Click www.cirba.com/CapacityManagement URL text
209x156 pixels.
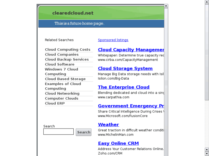tap(128, 60)
